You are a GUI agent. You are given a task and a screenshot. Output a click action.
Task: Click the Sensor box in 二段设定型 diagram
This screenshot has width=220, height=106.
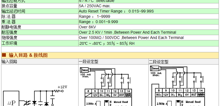155,68
